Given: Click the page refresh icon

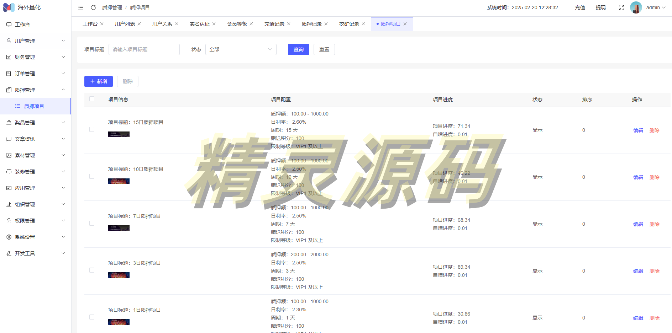Looking at the screenshot, I should tap(93, 7).
